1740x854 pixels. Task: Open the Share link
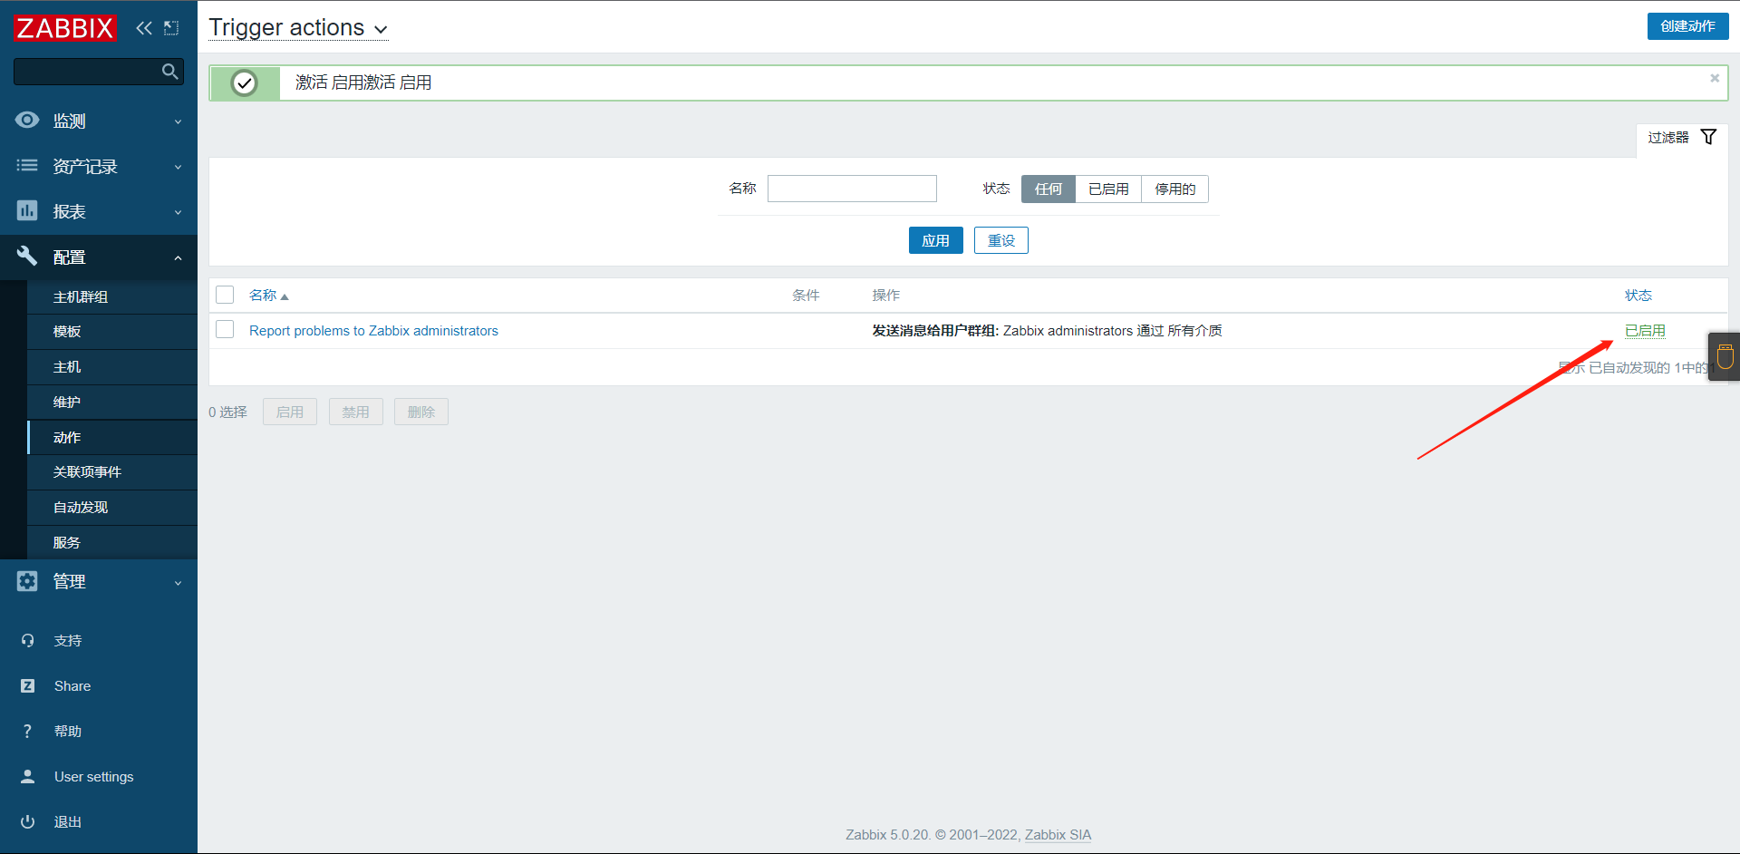72,686
